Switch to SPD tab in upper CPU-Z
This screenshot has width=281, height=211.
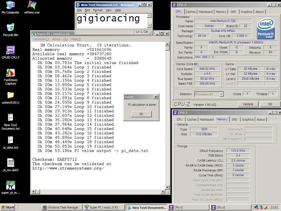coord(233,12)
